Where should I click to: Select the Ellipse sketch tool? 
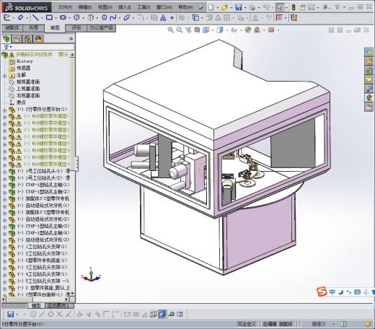click(127, 17)
